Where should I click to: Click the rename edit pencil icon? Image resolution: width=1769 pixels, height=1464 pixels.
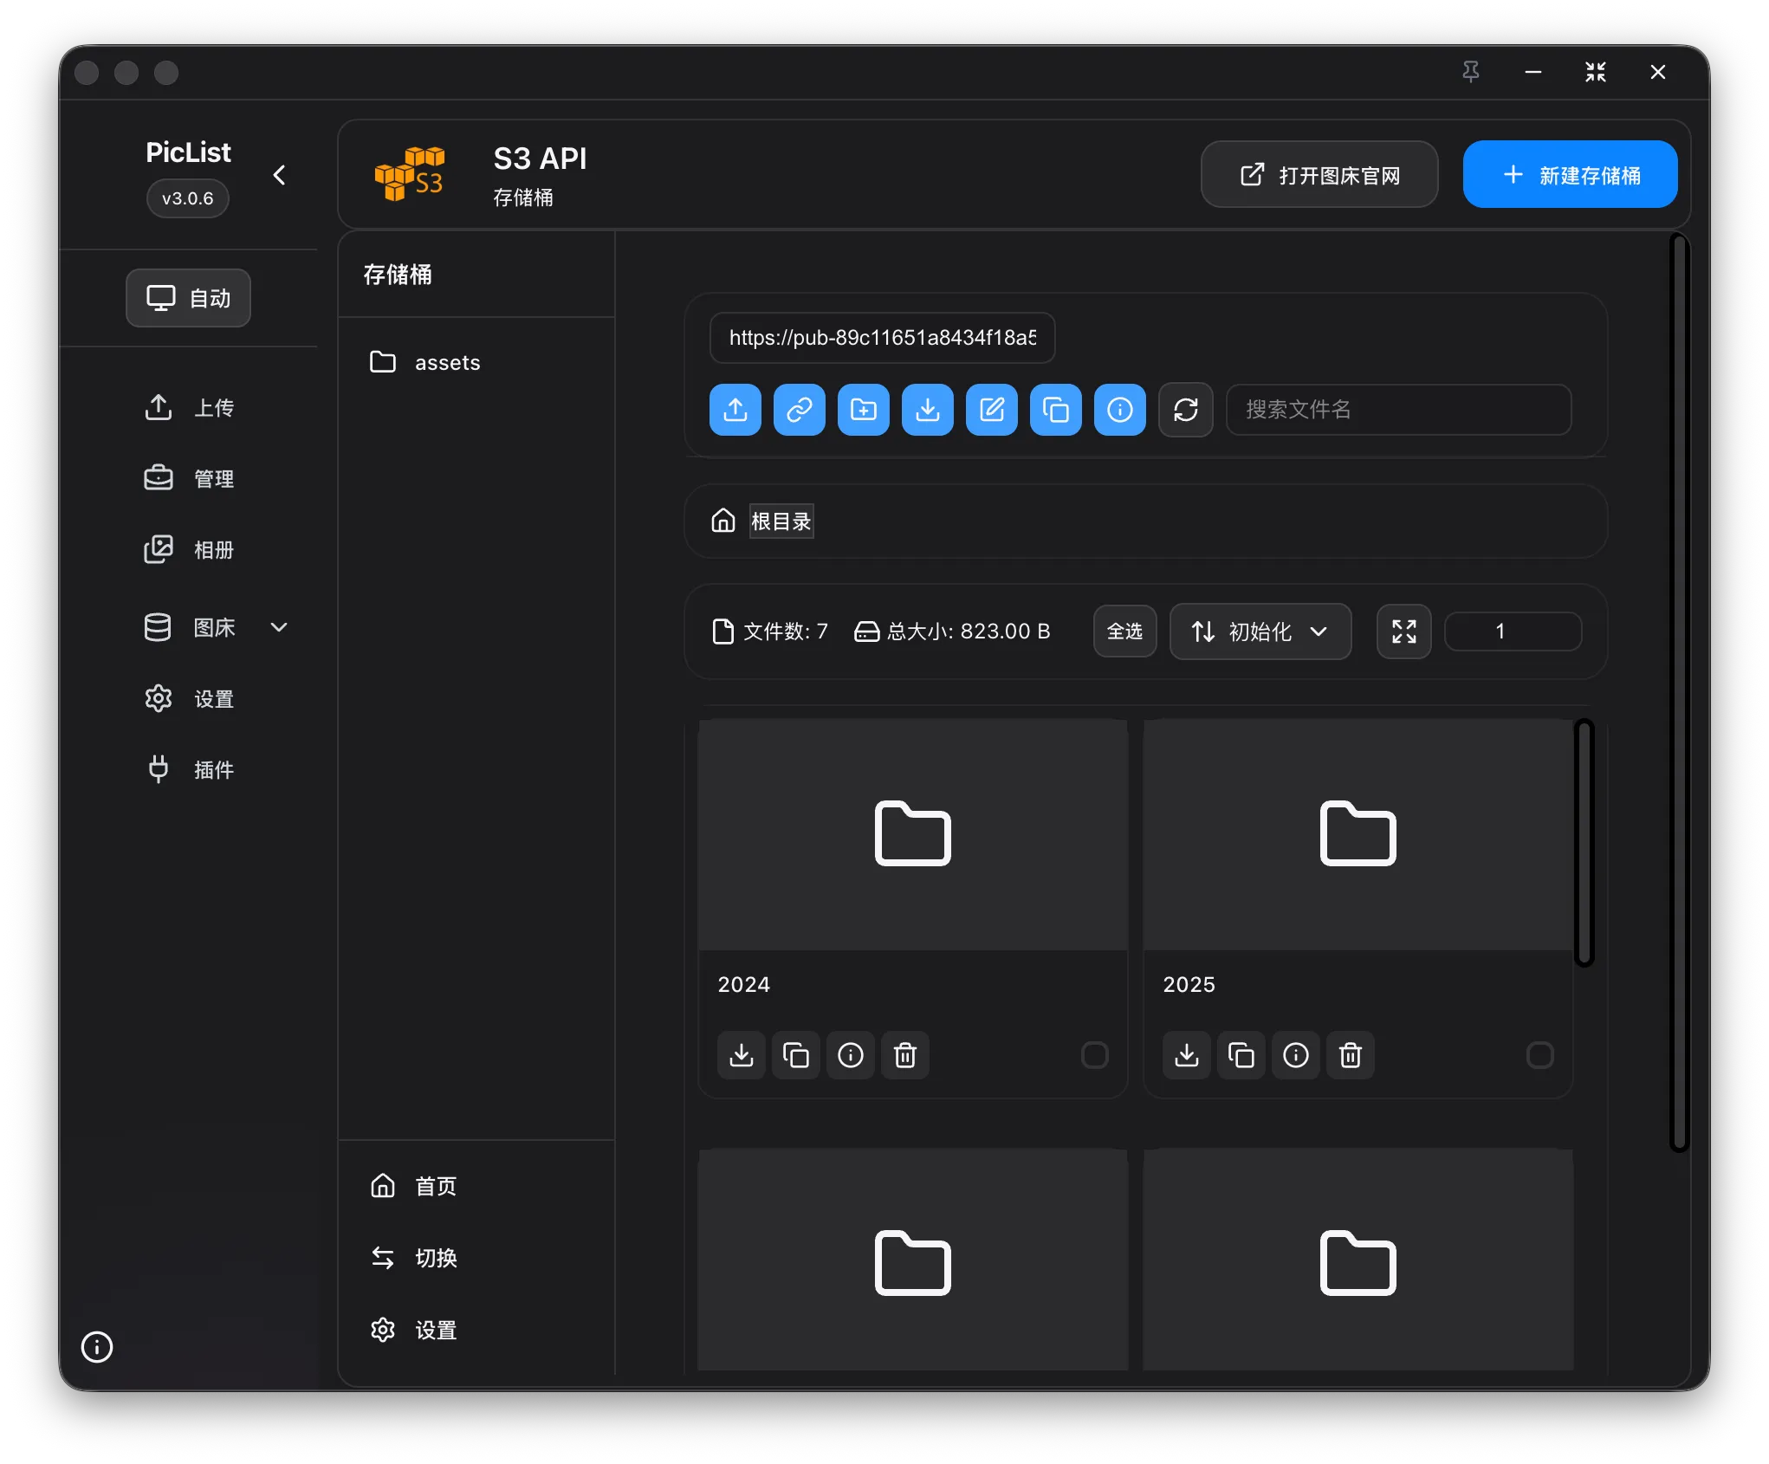coord(991,410)
